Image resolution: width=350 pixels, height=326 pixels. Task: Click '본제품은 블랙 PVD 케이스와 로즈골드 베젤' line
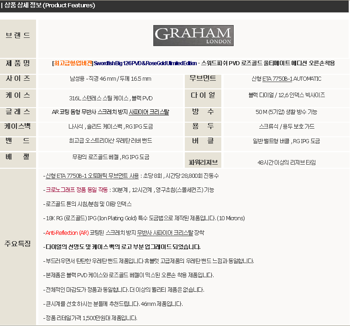(128, 275)
